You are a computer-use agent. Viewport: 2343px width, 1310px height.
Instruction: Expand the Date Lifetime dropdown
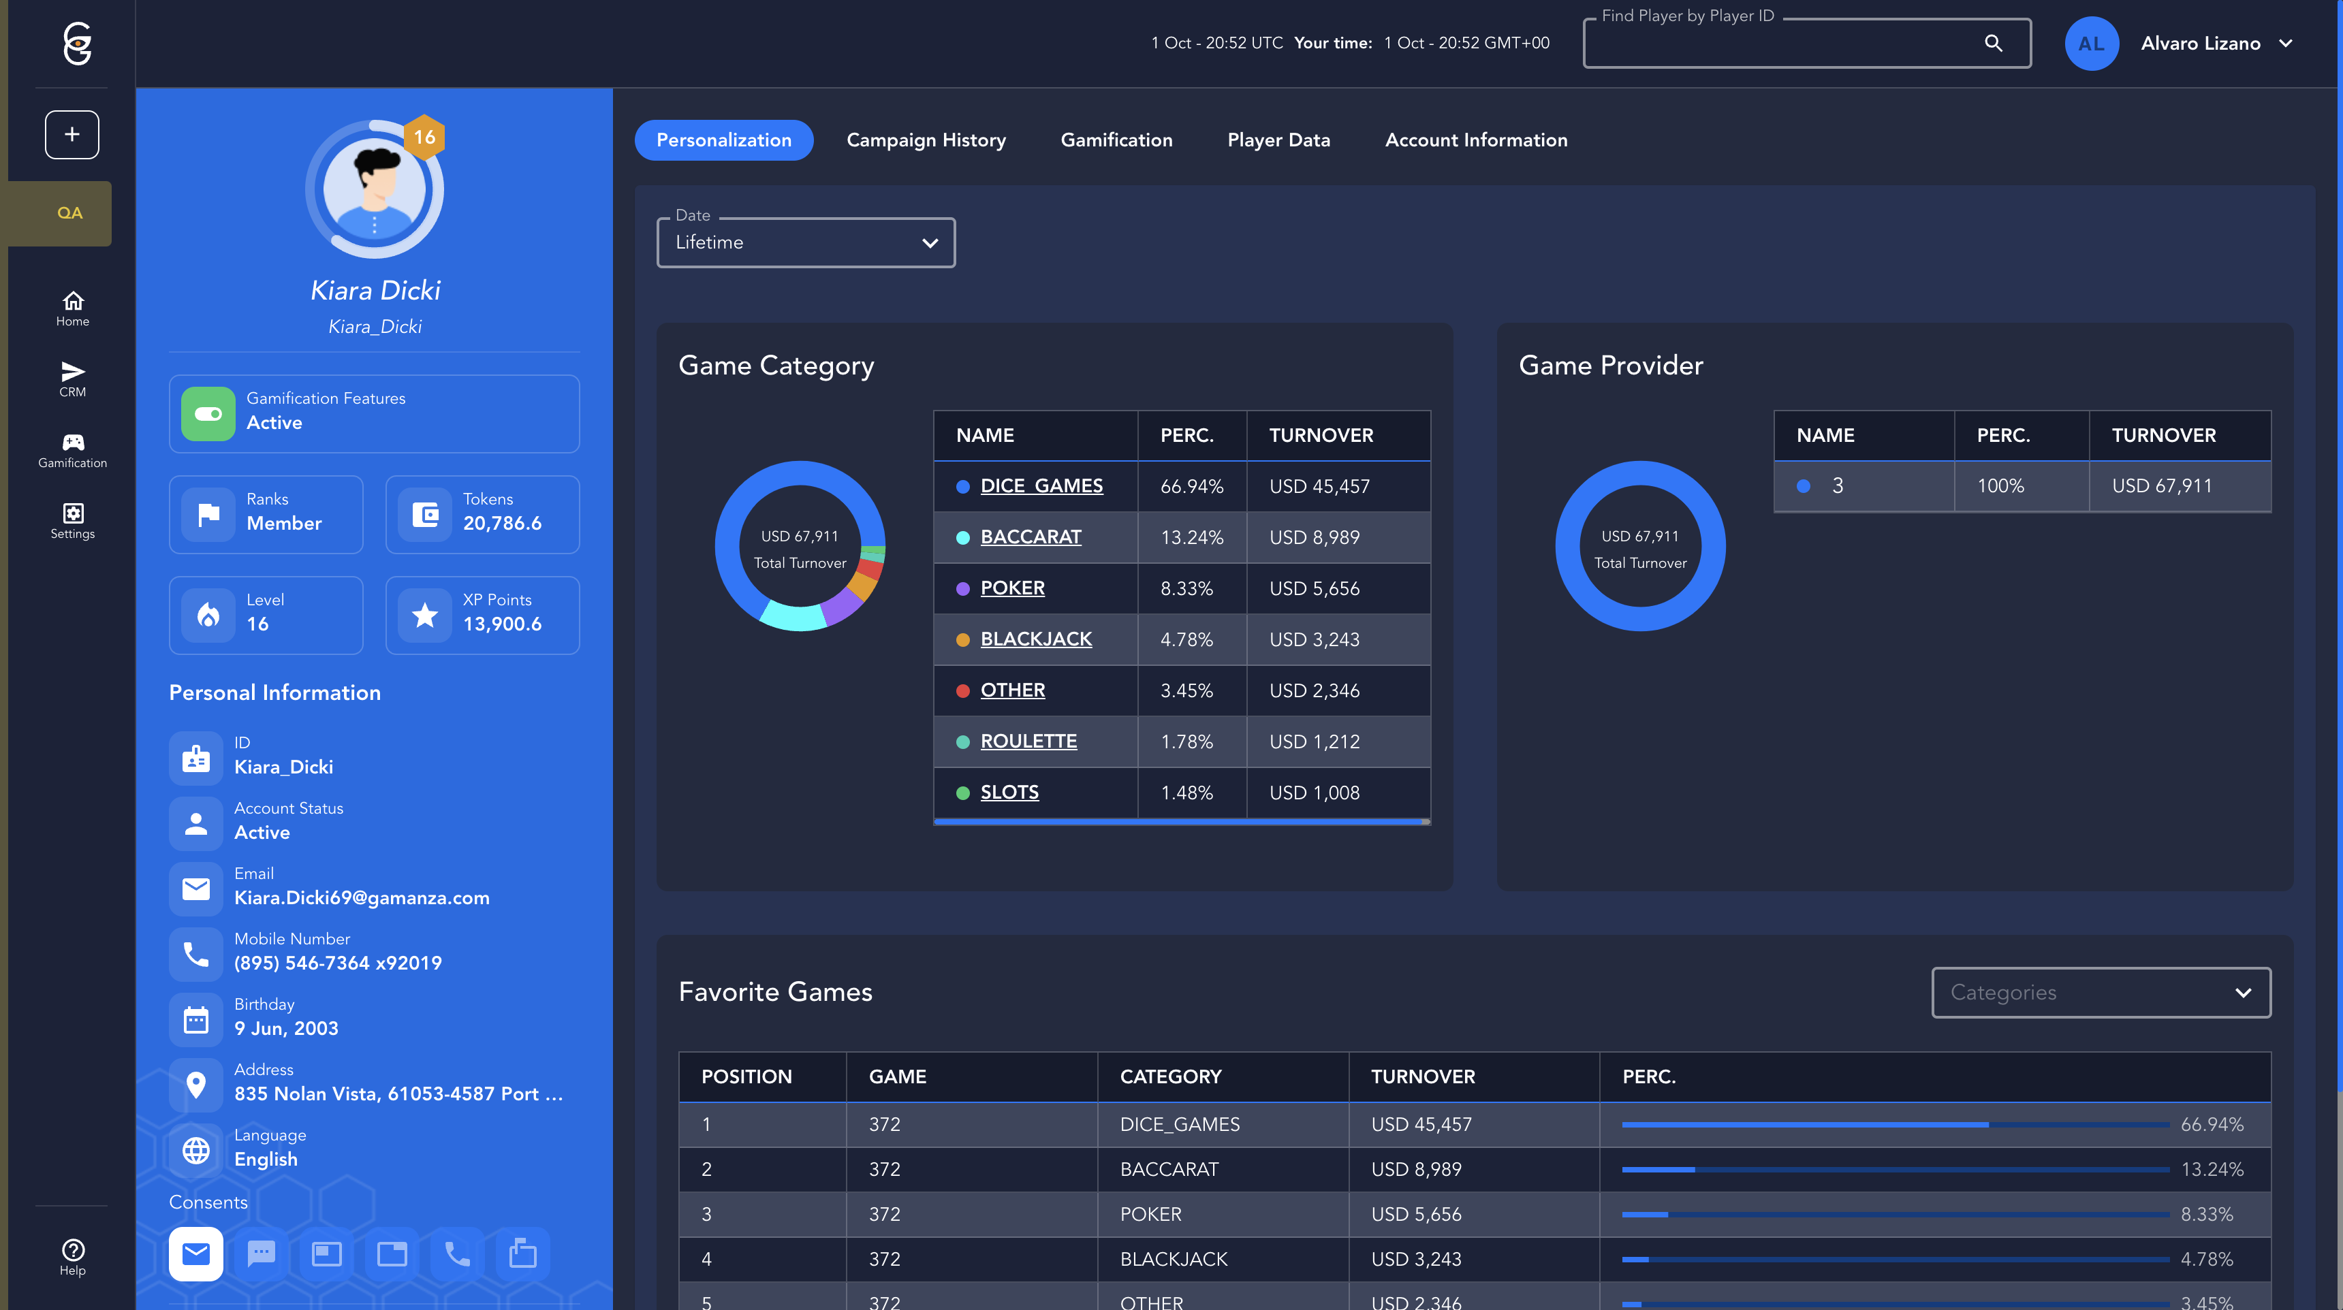805,242
